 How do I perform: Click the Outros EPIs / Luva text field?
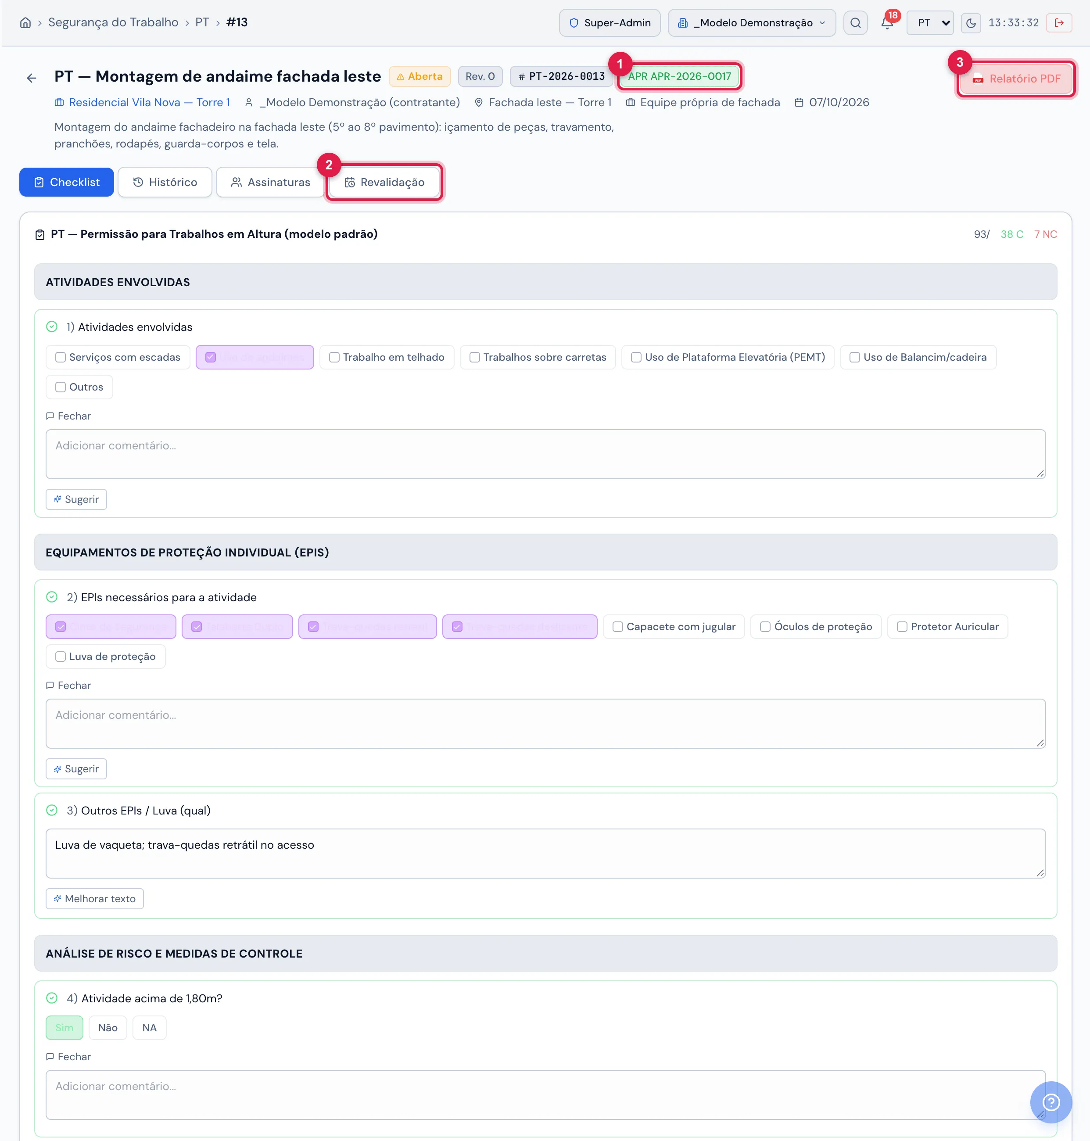(545, 854)
